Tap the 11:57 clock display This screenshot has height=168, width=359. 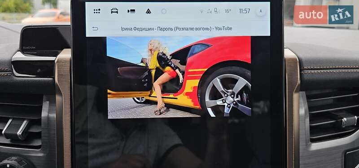[245, 11]
